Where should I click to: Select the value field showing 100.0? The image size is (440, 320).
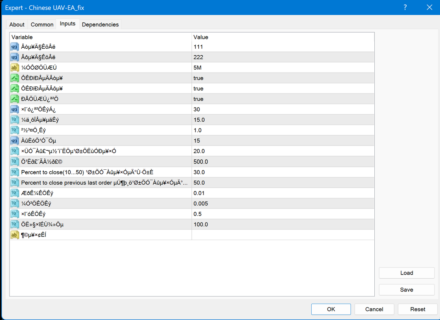coord(282,225)
